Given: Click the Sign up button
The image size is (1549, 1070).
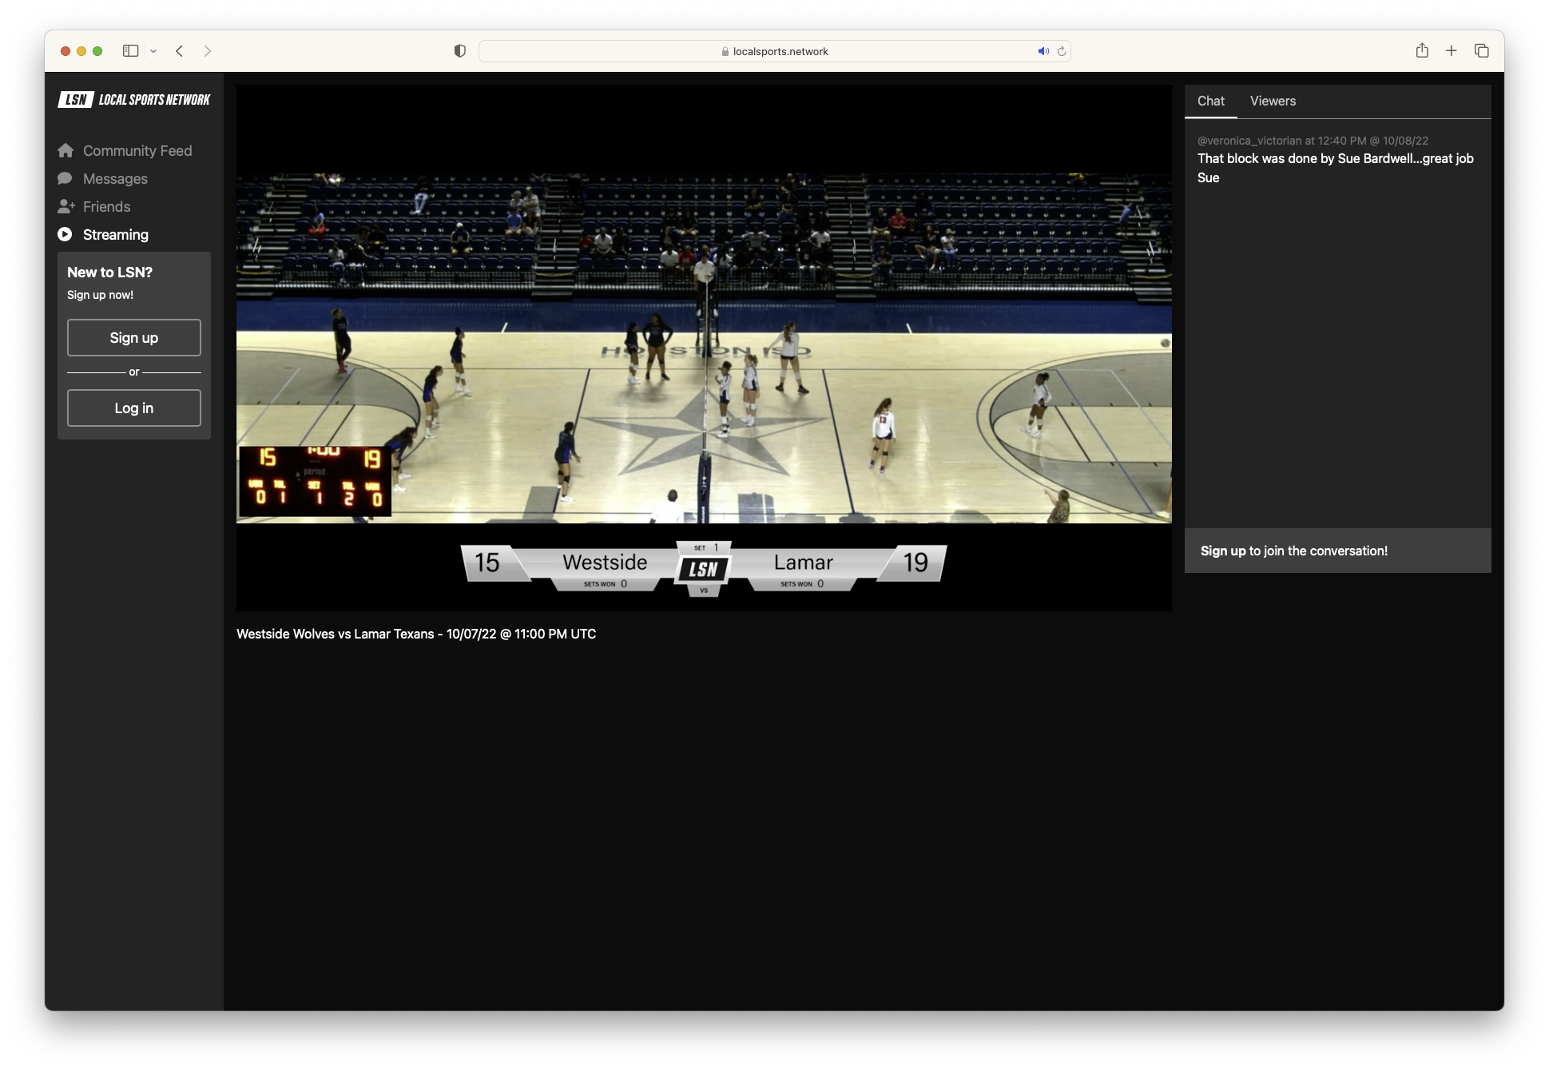Looking at the screenshot, I should pos(133,337).
